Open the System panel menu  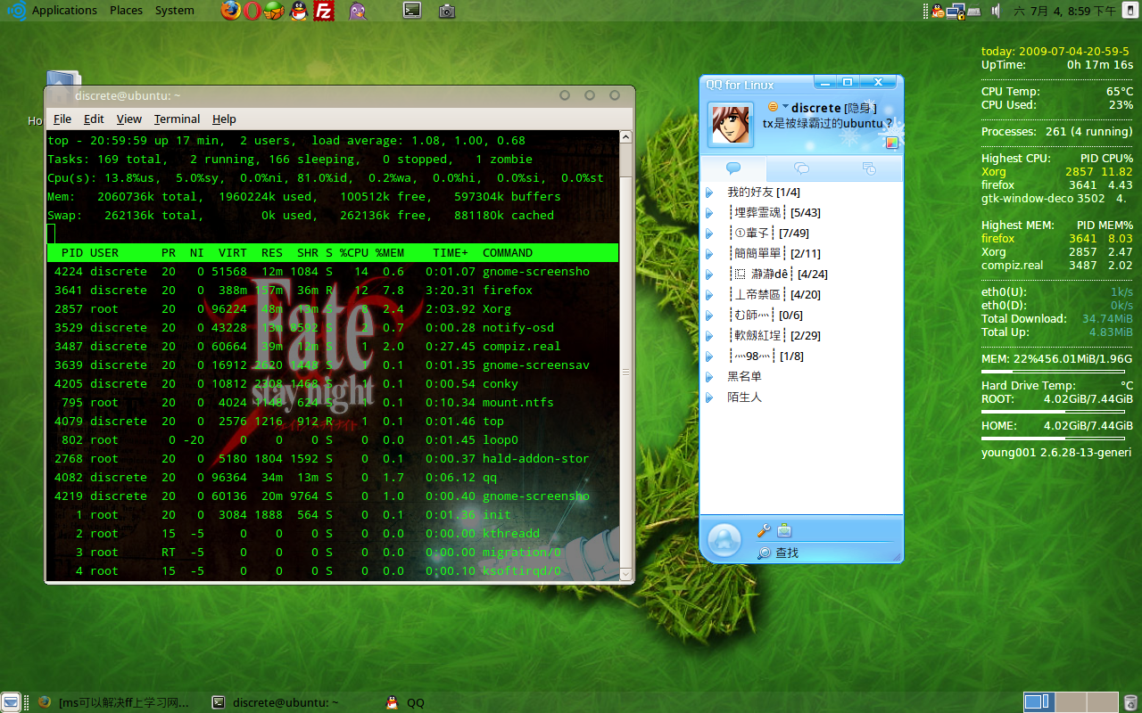174,11
